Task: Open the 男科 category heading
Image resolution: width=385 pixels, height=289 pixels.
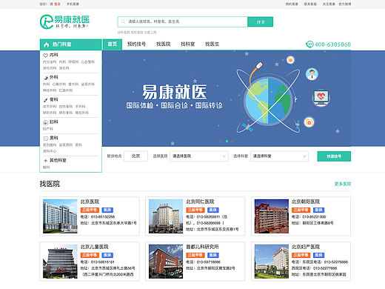Action: [54, 138]
